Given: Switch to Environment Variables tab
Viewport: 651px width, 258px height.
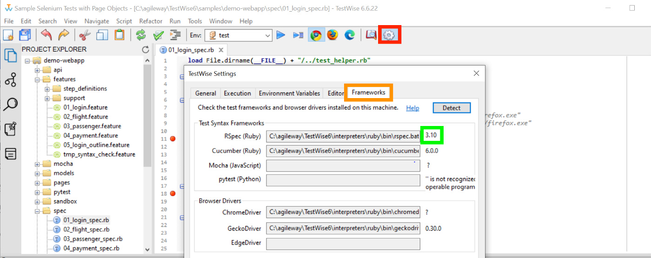Looking at the screenshot, I should pos(289,93).
